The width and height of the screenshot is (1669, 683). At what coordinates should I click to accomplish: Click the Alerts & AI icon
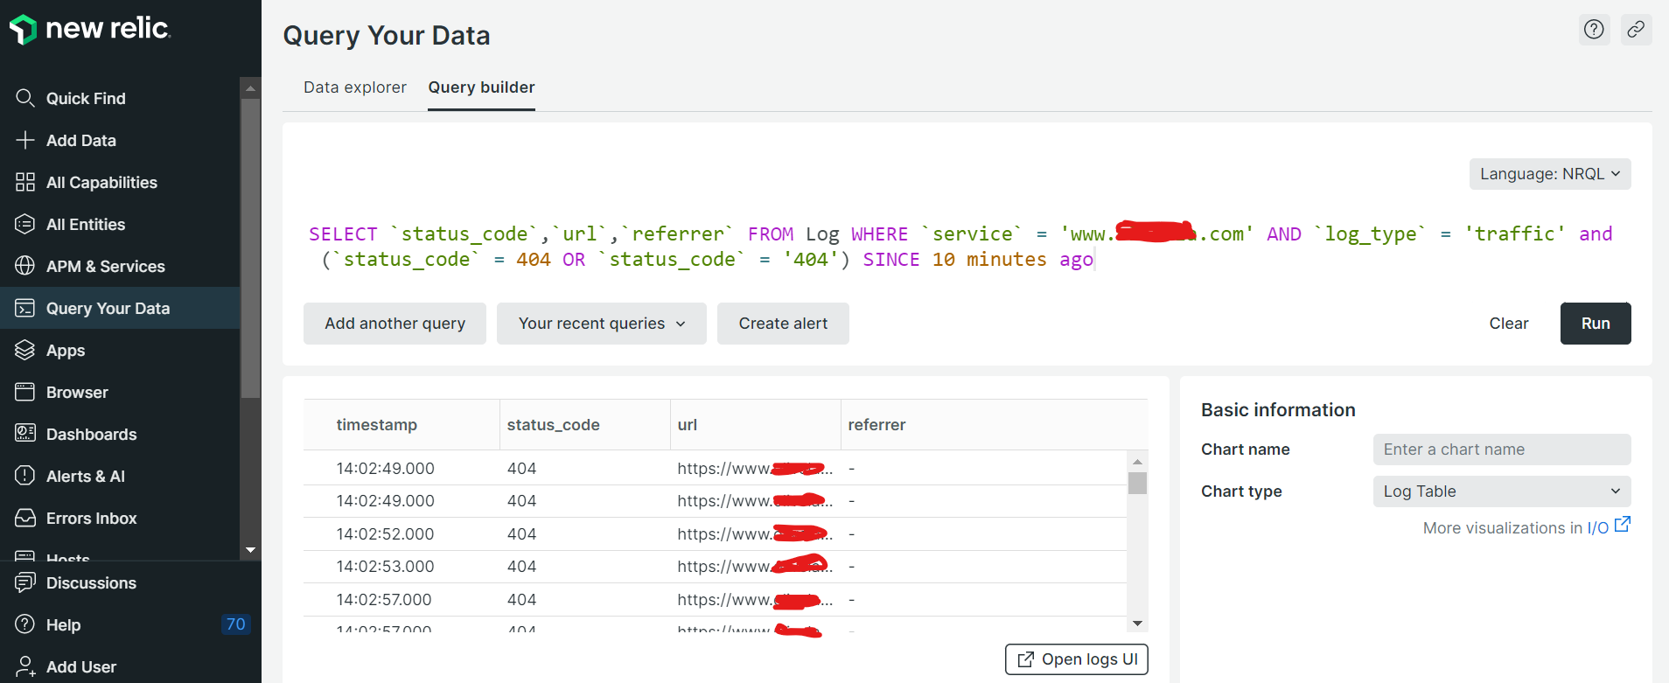(25, 476)
